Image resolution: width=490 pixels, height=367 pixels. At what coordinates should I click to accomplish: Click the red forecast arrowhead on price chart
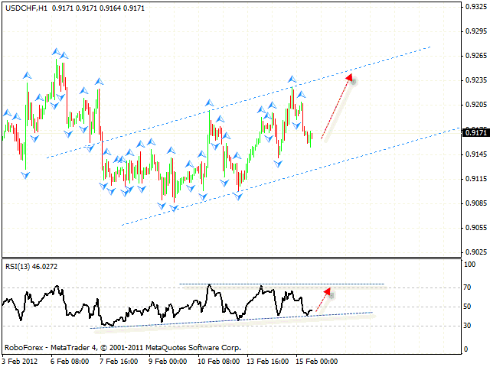pyautogui.click(x=349, y=77)
